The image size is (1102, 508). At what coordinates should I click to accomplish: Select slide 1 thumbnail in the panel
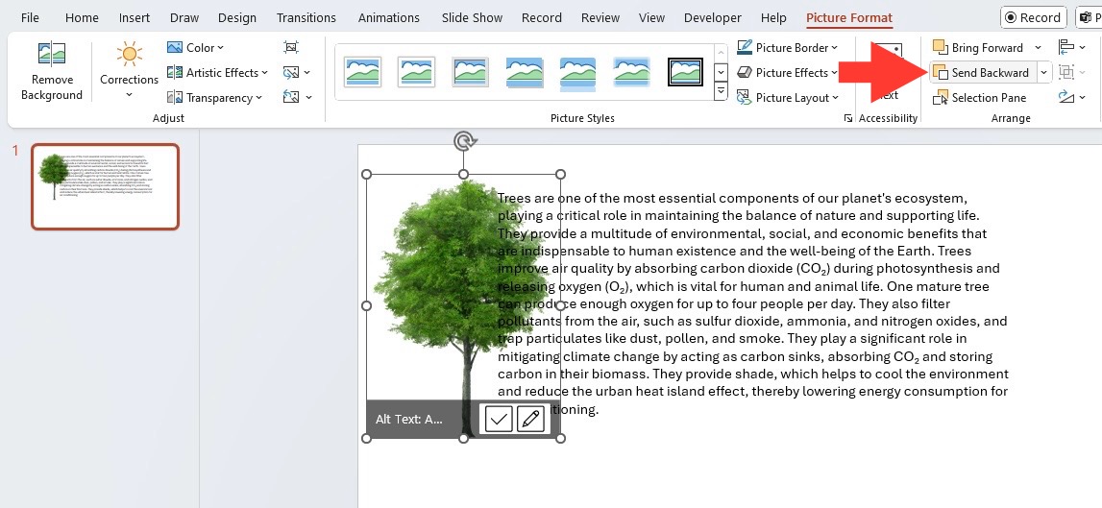tap(106, 186)
